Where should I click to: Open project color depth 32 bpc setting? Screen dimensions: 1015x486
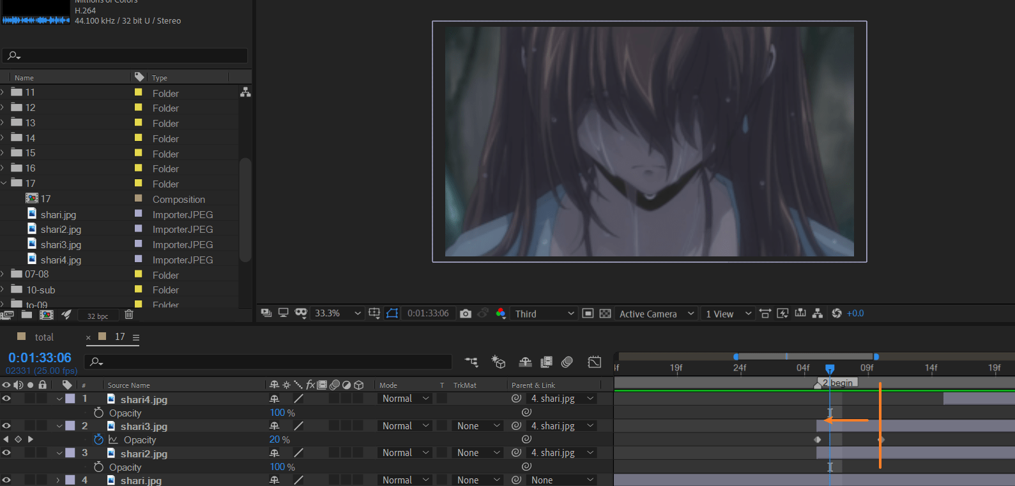pyautogui.click(x=98, y=316)
